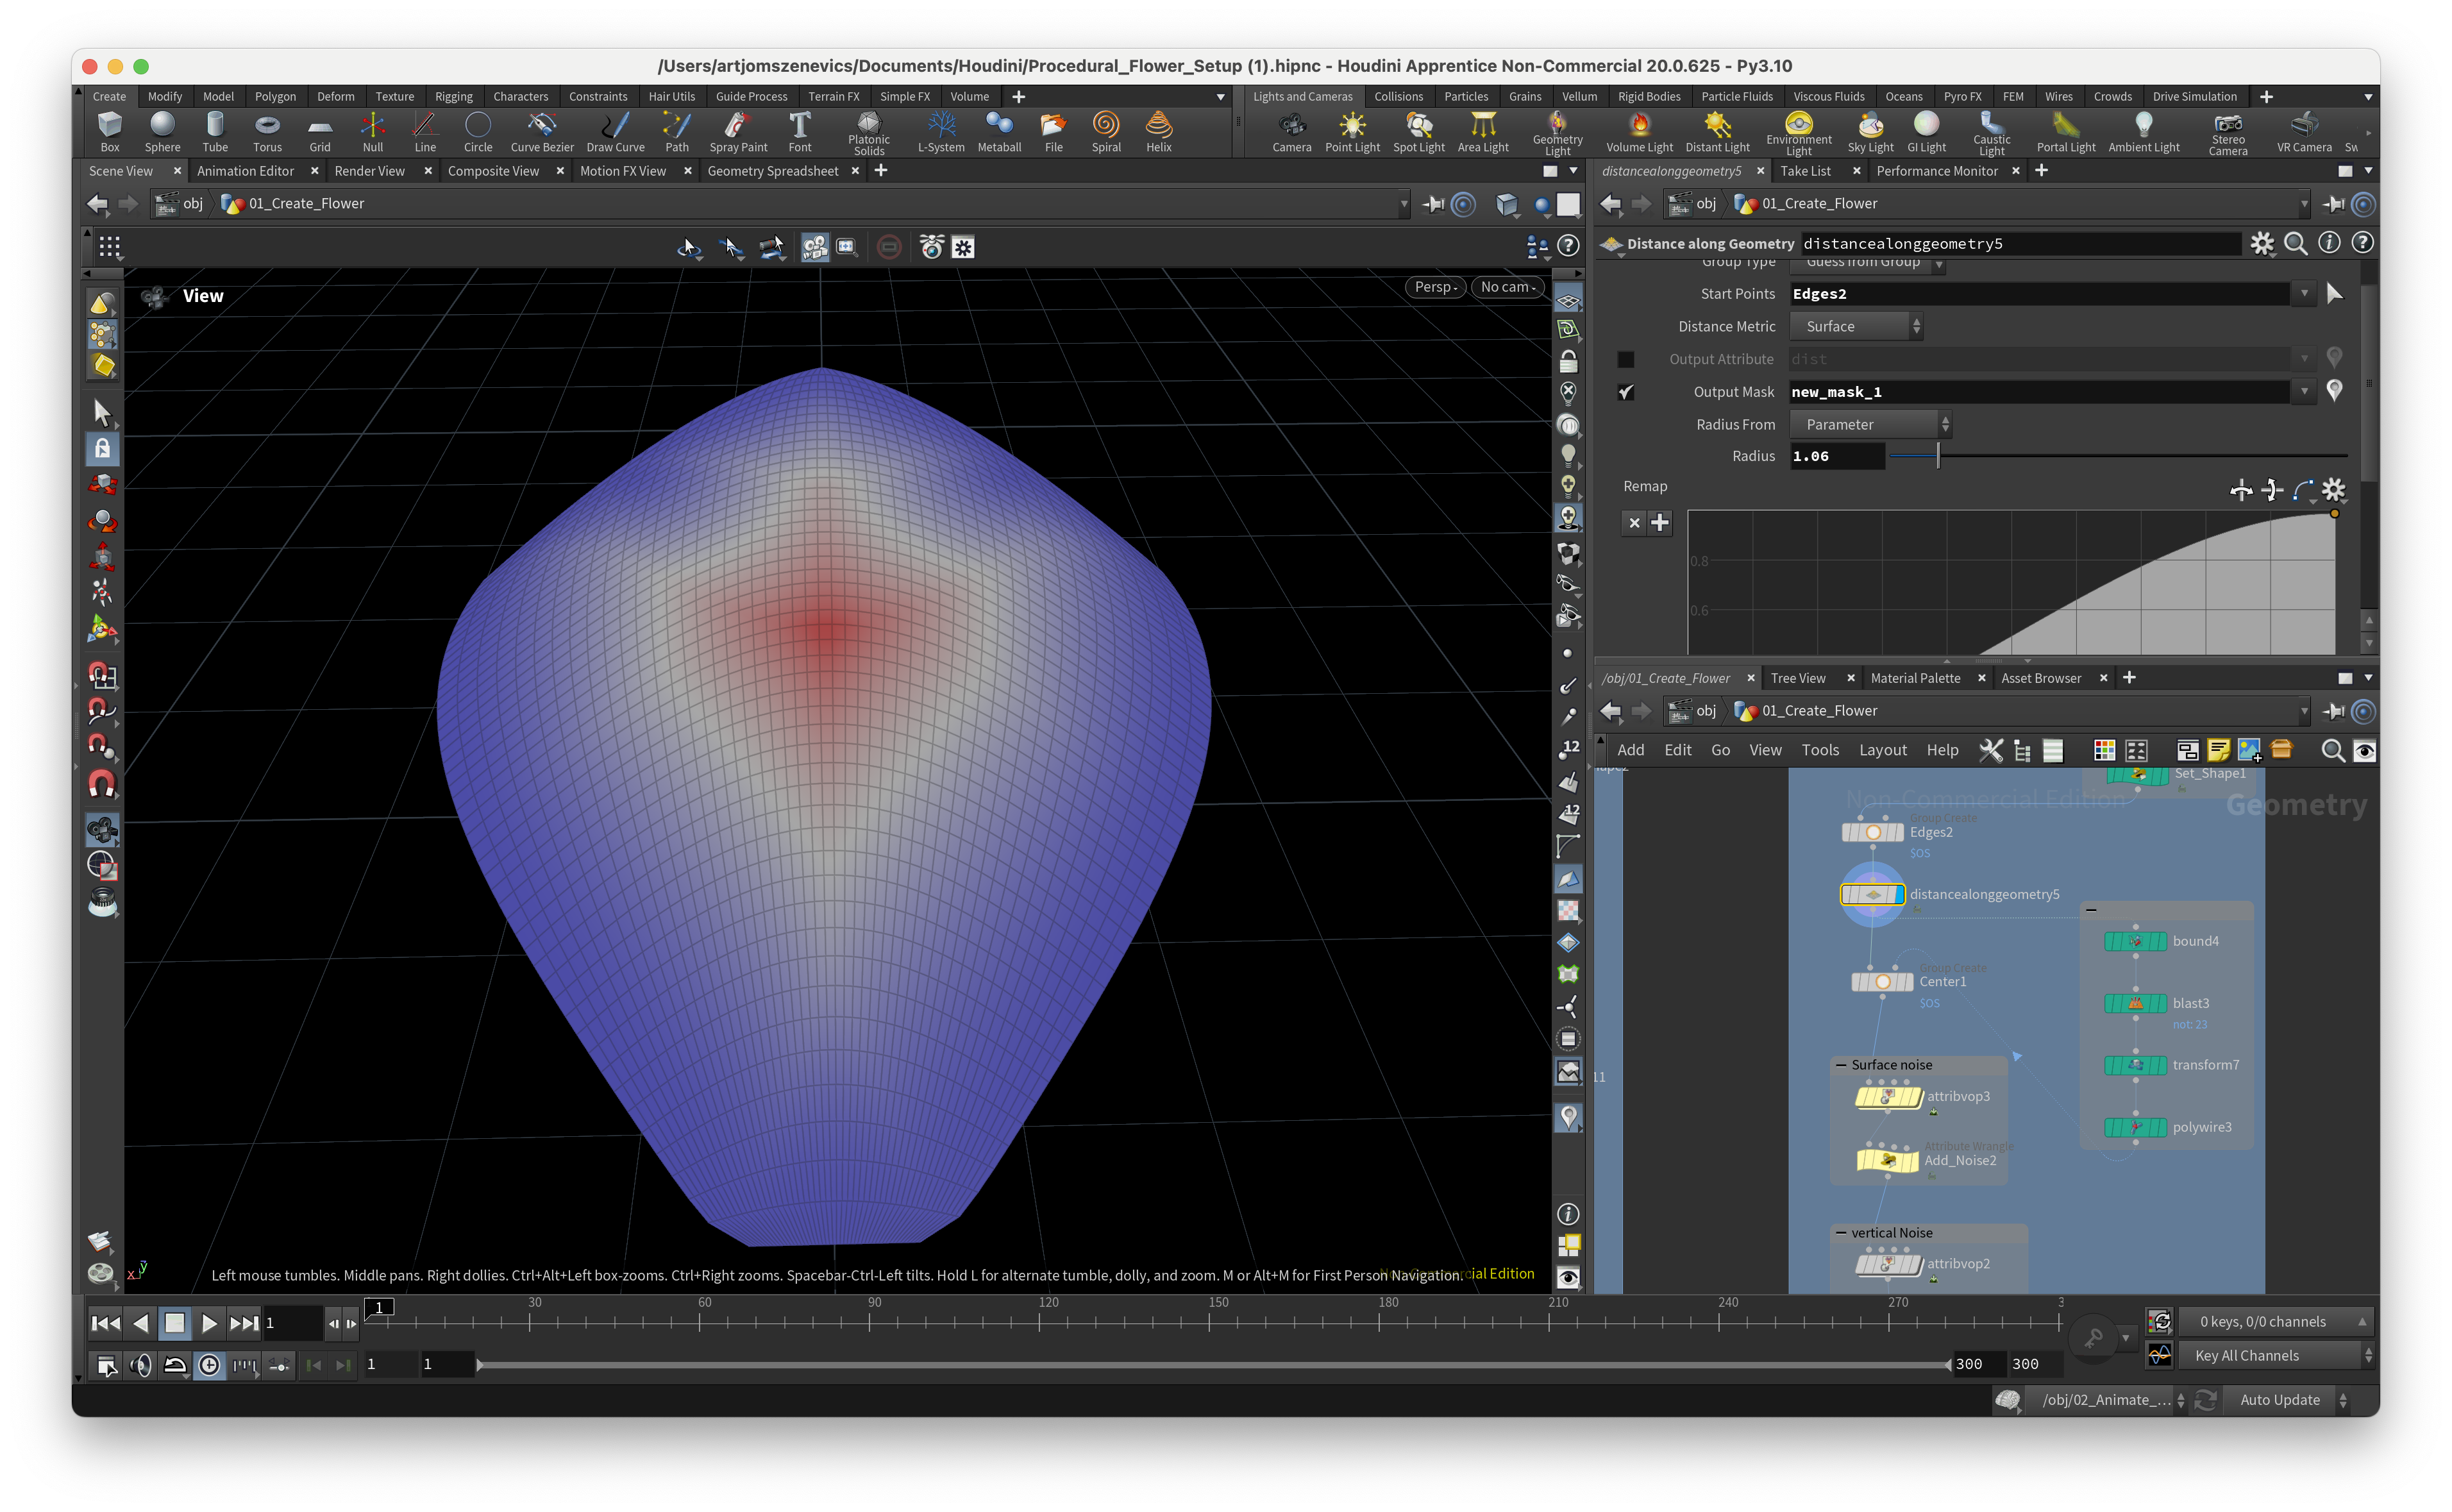This screenshot has height=1512, width=2452.
Task: Click the Radius slider track
Action: pos(2100,456)
